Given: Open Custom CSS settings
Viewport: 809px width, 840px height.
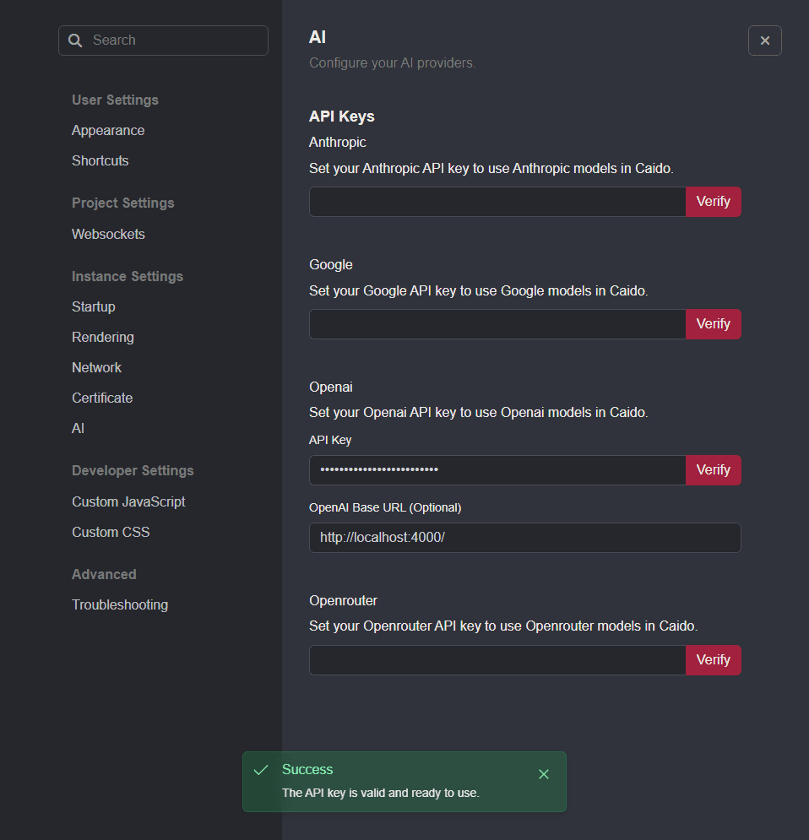Looking at the screenshot, I should [x=111, y=532].
